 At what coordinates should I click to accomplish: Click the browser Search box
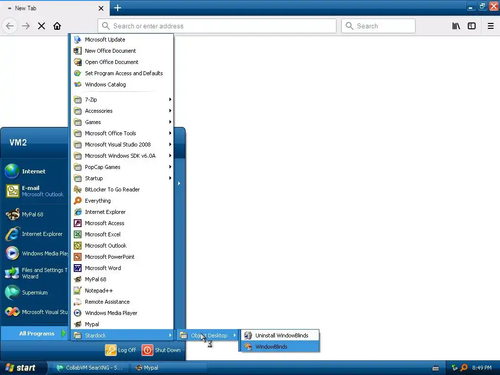(378, 26)
